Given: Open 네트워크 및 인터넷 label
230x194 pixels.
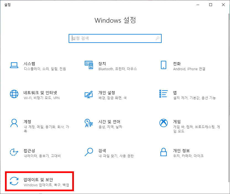Looking at the screenshot, I should tap(40, 93).
